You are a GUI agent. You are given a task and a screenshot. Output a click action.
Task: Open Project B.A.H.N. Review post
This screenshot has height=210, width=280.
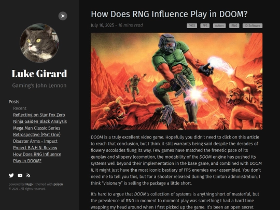[x=35, y=148]
